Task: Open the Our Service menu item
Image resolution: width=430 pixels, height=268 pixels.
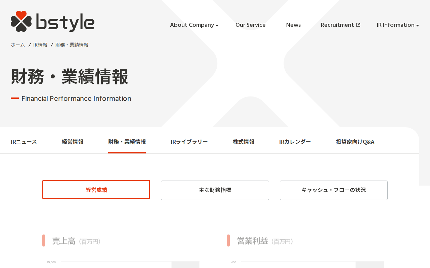Action: [x=251, y=25]
